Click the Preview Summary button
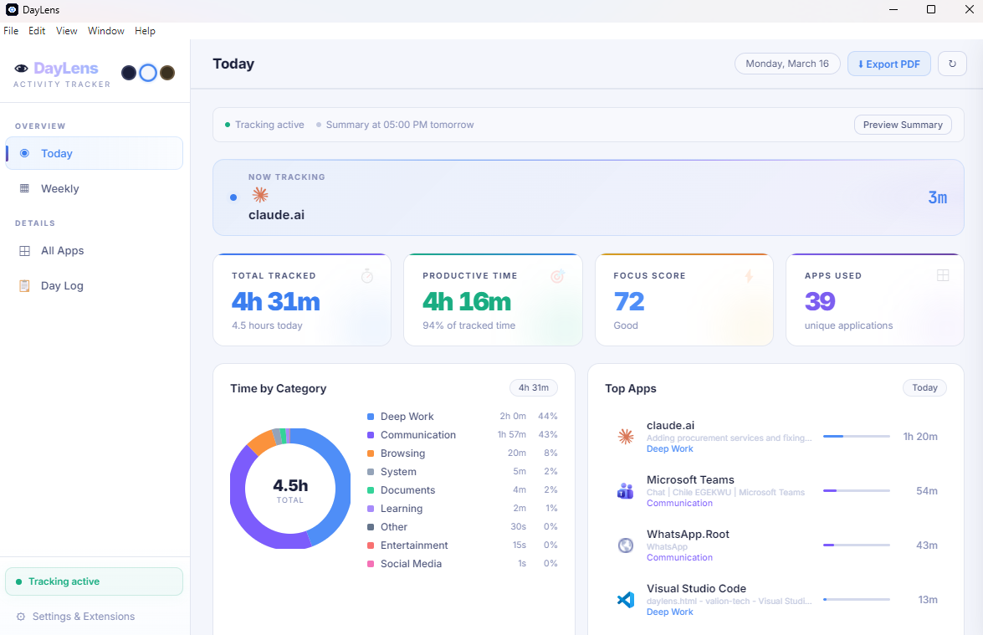Image resolution: width=983 pixels, height=635 pixels. pyautogui.click(x=903, y=125)
